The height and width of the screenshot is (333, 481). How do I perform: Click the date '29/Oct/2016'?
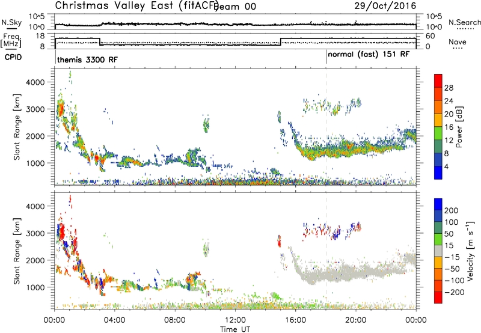coord(385,6)
